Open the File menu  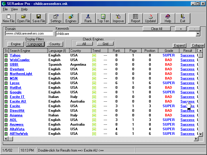(x=5, y=9)
